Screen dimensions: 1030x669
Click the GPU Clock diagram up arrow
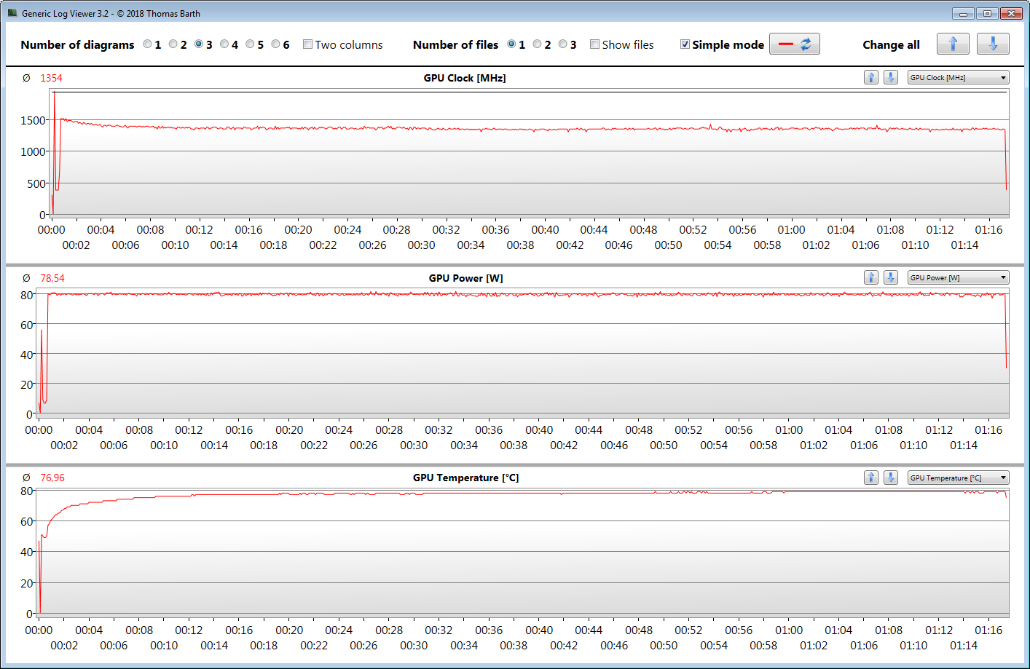(x=870, y=77)
